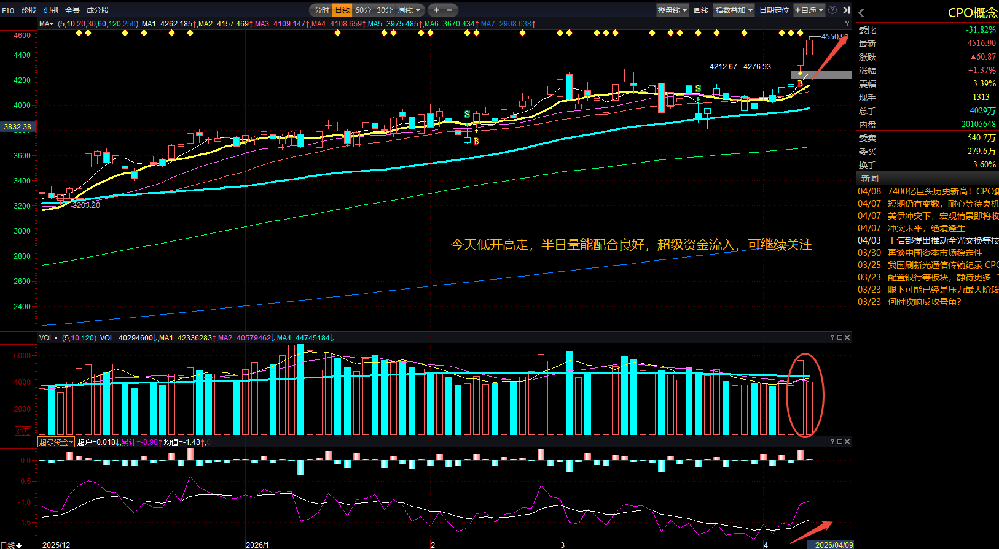Screen dimensions: 999x549
Task: Open news item 再谈中国资本市场稳定性
Action: pyautogui.click(x=934, y=253)
